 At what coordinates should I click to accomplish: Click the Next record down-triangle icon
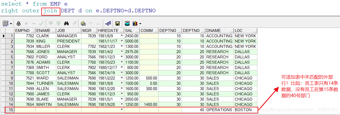91,23
